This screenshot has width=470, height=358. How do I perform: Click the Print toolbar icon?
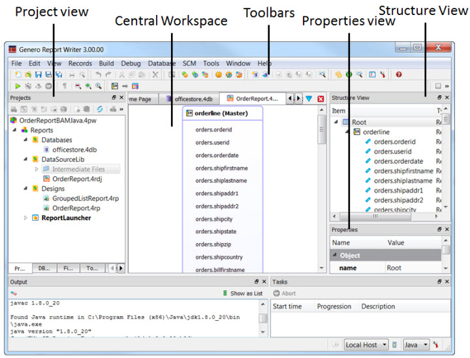point(72,74)
